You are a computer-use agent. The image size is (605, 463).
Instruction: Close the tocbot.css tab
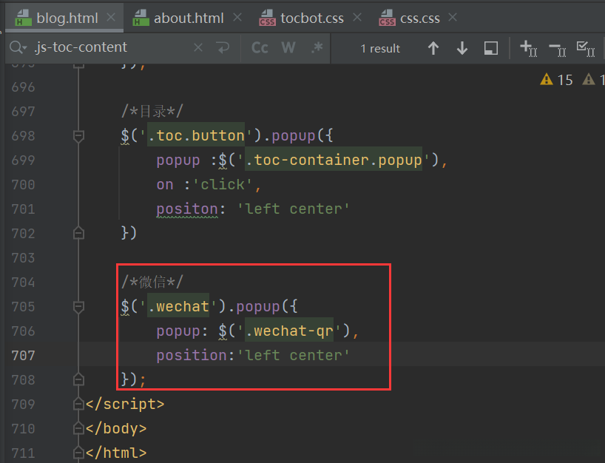pos(357,17)
